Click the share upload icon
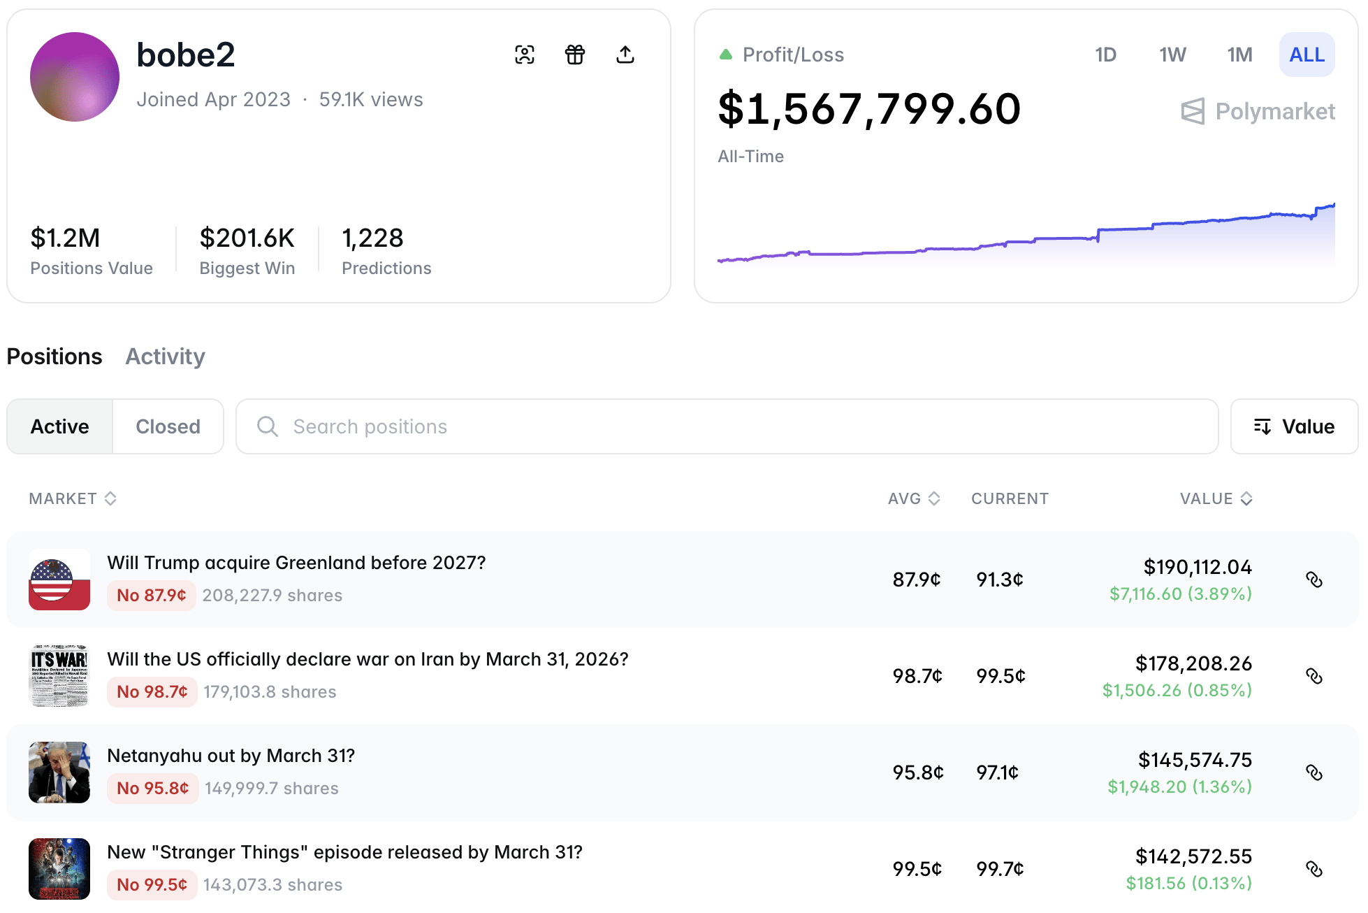The height and width of the screenshot is (913, 1368). pos(625,55)
